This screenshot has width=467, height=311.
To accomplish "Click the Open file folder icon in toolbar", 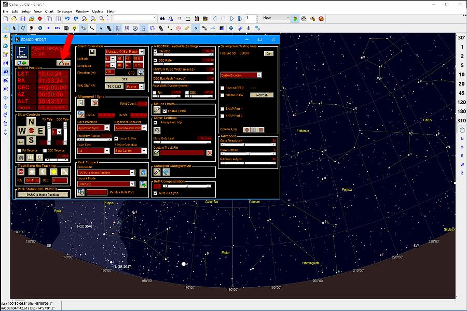I will coord(14,19).
